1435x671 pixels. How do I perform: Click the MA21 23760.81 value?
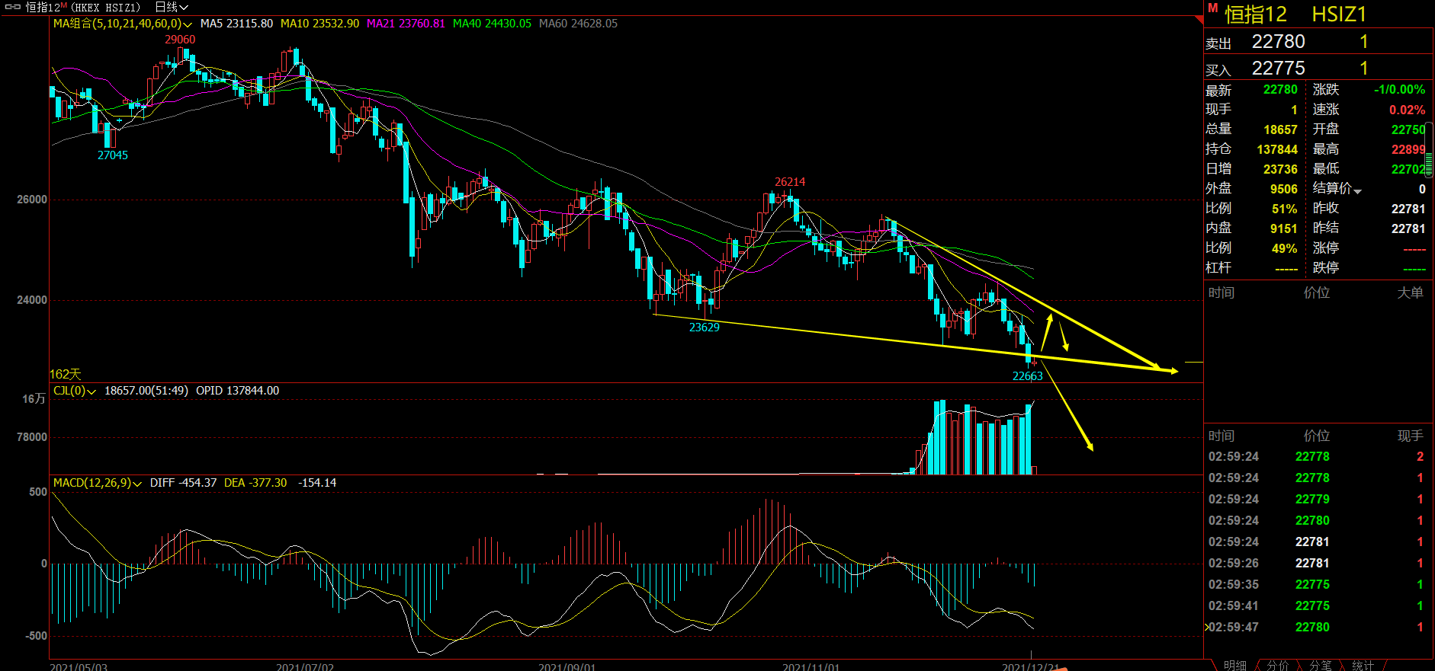coord(406,24)
